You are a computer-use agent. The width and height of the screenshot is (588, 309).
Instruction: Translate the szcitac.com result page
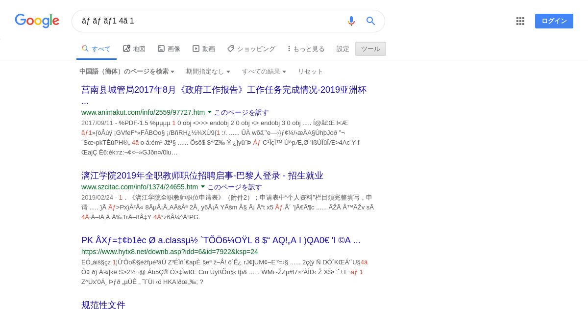[235, 187]
